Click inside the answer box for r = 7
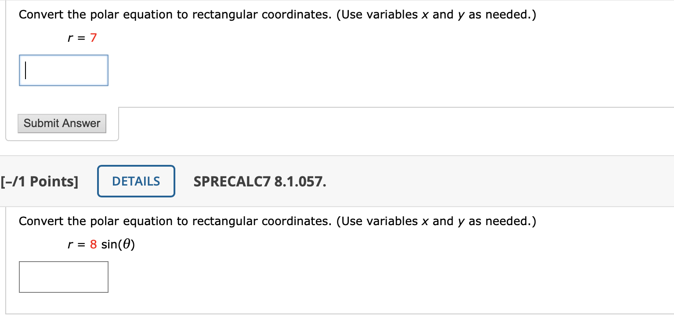This screenshot has width=674, height=328. pyautogui.click(x=63, y=70)
